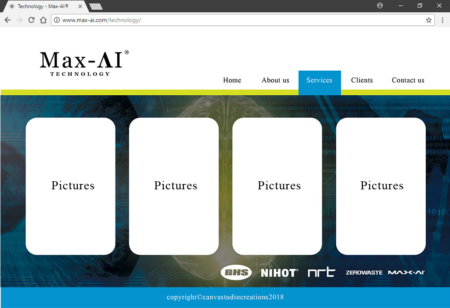Image resolution: width=450 pixels, height=308 pixels.
Task: Open the ZEROWASTE logo link
Action: coord(364,273)
